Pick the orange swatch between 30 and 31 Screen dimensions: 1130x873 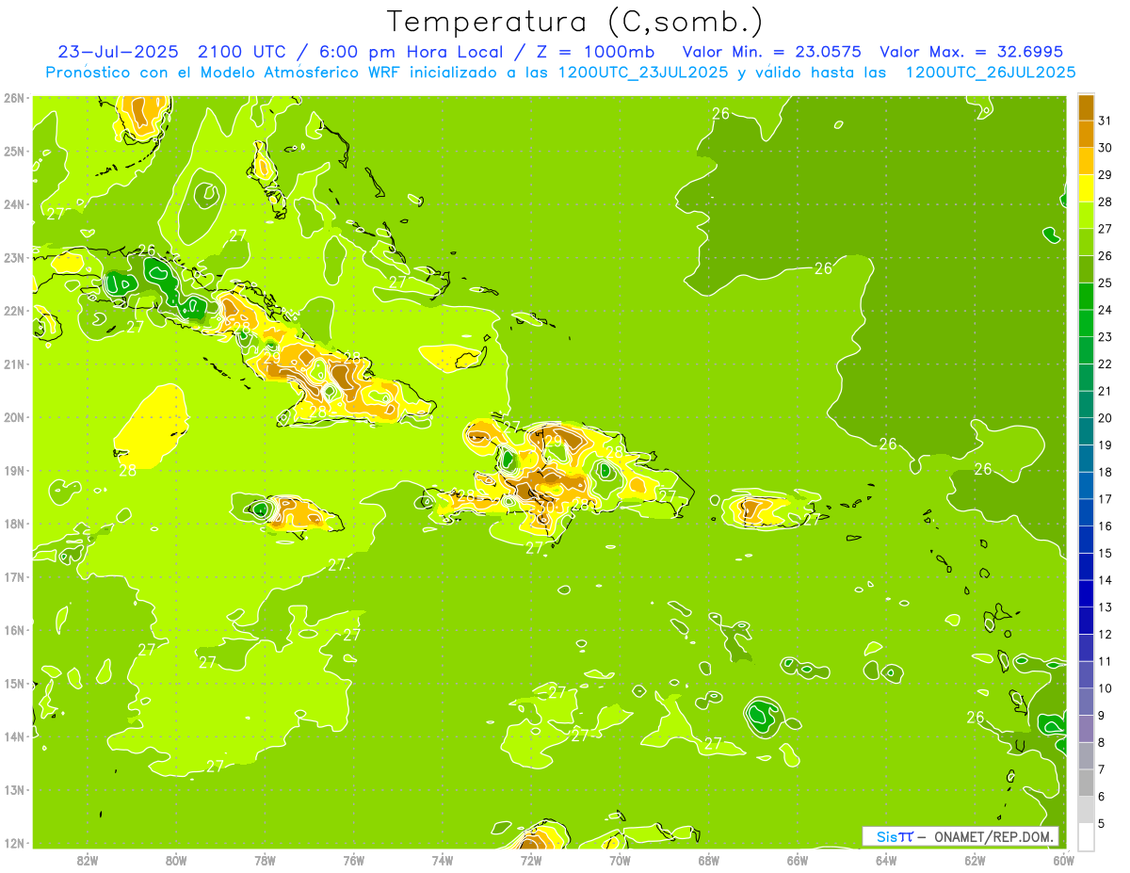[1086, 134]
